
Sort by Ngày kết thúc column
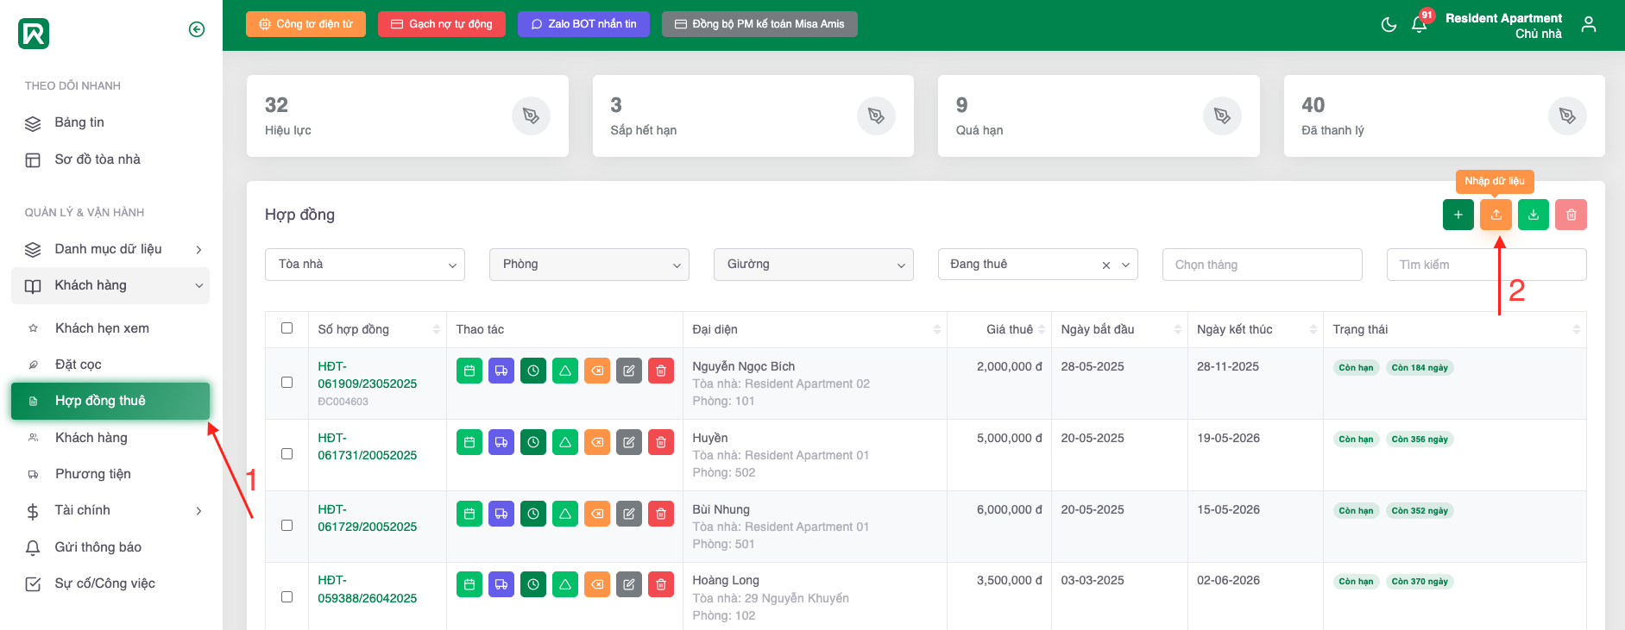[1256, 329]
